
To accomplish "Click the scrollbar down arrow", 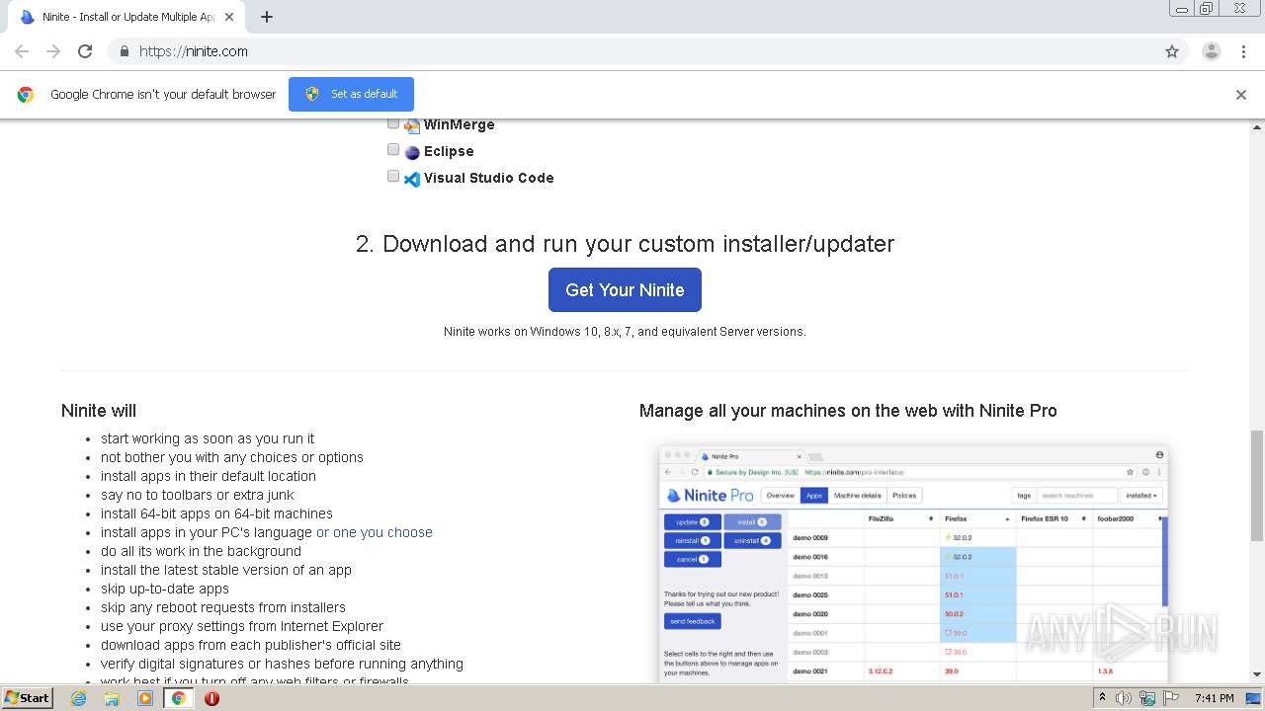I will [1257, 675].
